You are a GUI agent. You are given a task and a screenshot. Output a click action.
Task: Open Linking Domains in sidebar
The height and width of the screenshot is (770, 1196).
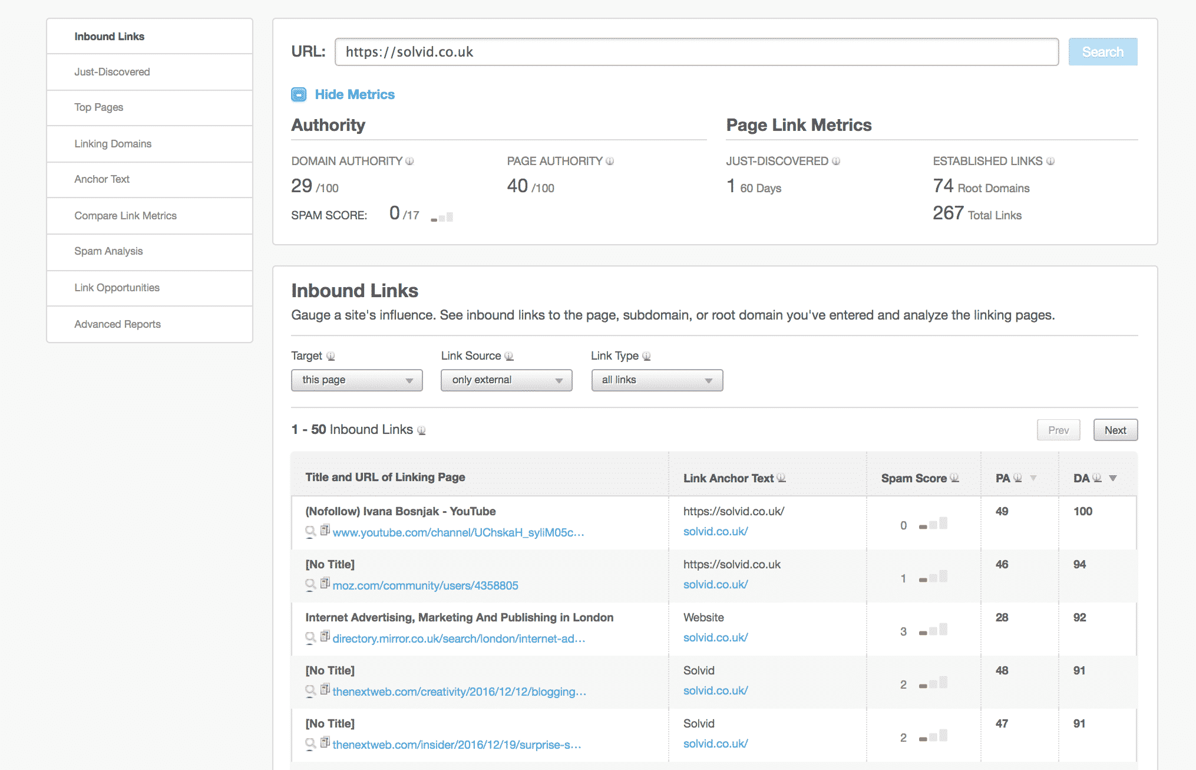[150, 144]
